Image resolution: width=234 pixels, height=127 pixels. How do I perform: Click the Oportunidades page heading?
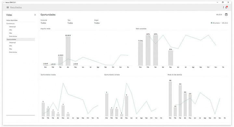tap(48, 15)
